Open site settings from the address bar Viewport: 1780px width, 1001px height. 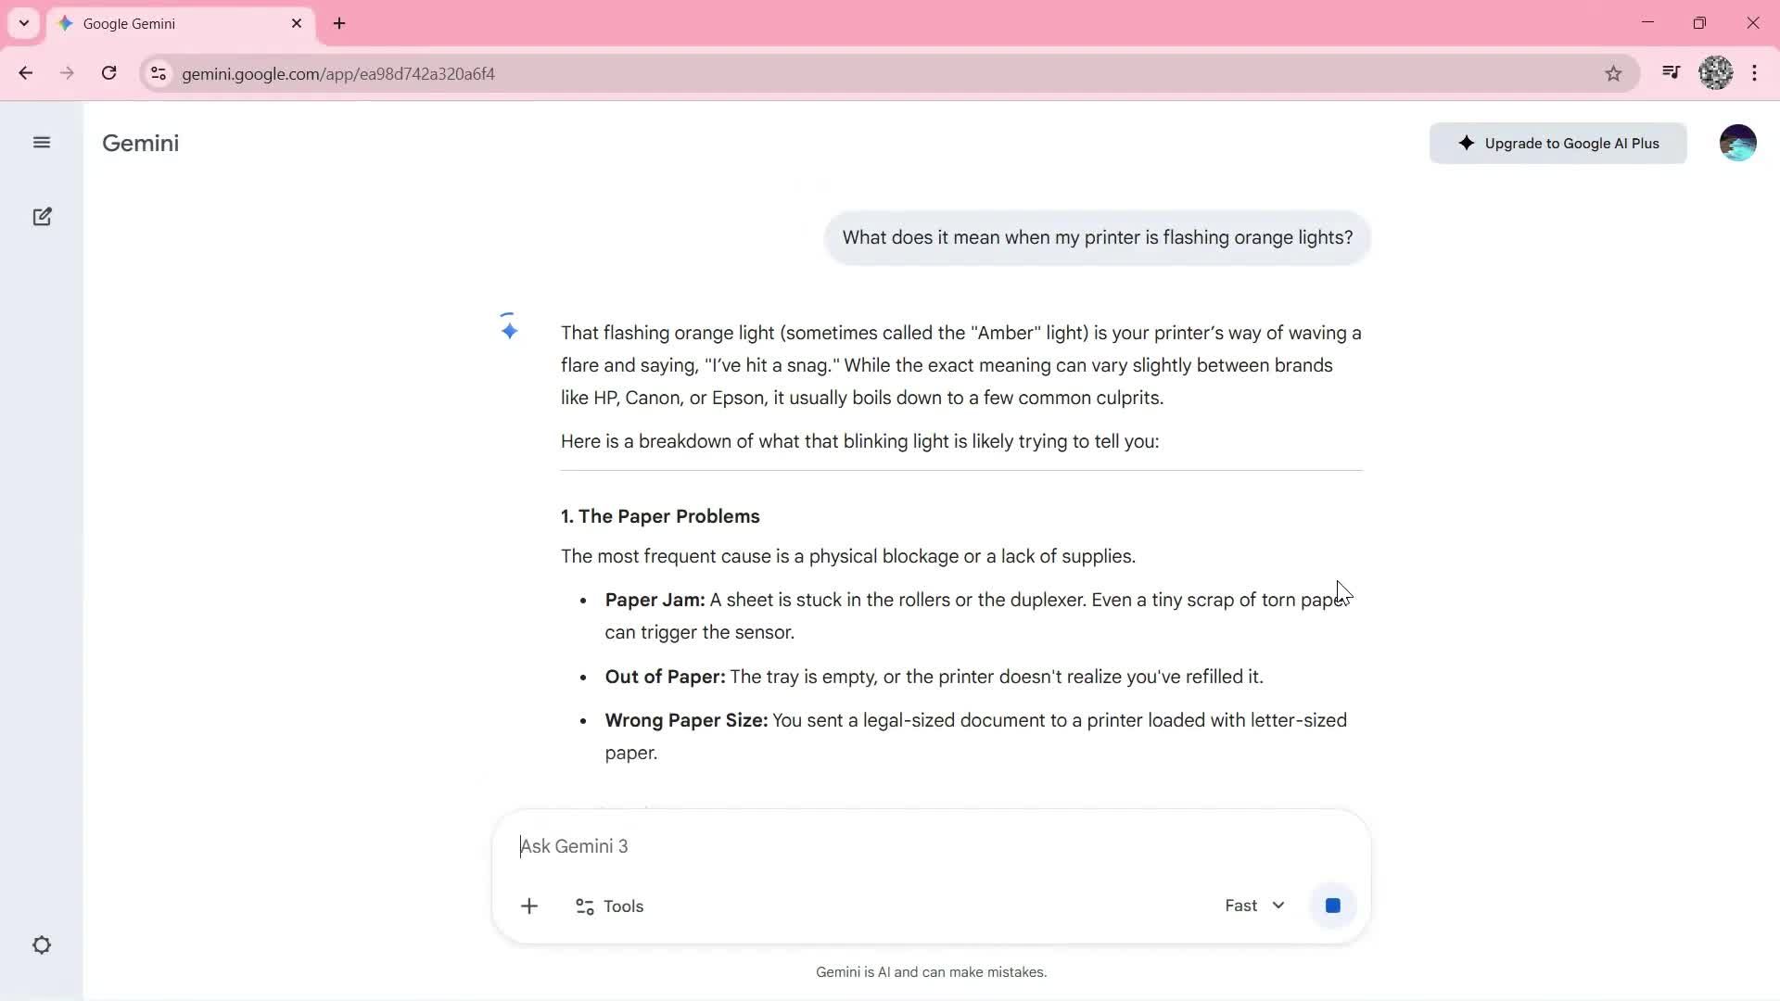(x=158, y=74)
